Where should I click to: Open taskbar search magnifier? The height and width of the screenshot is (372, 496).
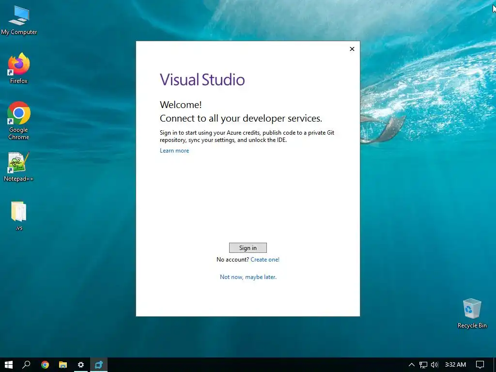click(26, 365)
